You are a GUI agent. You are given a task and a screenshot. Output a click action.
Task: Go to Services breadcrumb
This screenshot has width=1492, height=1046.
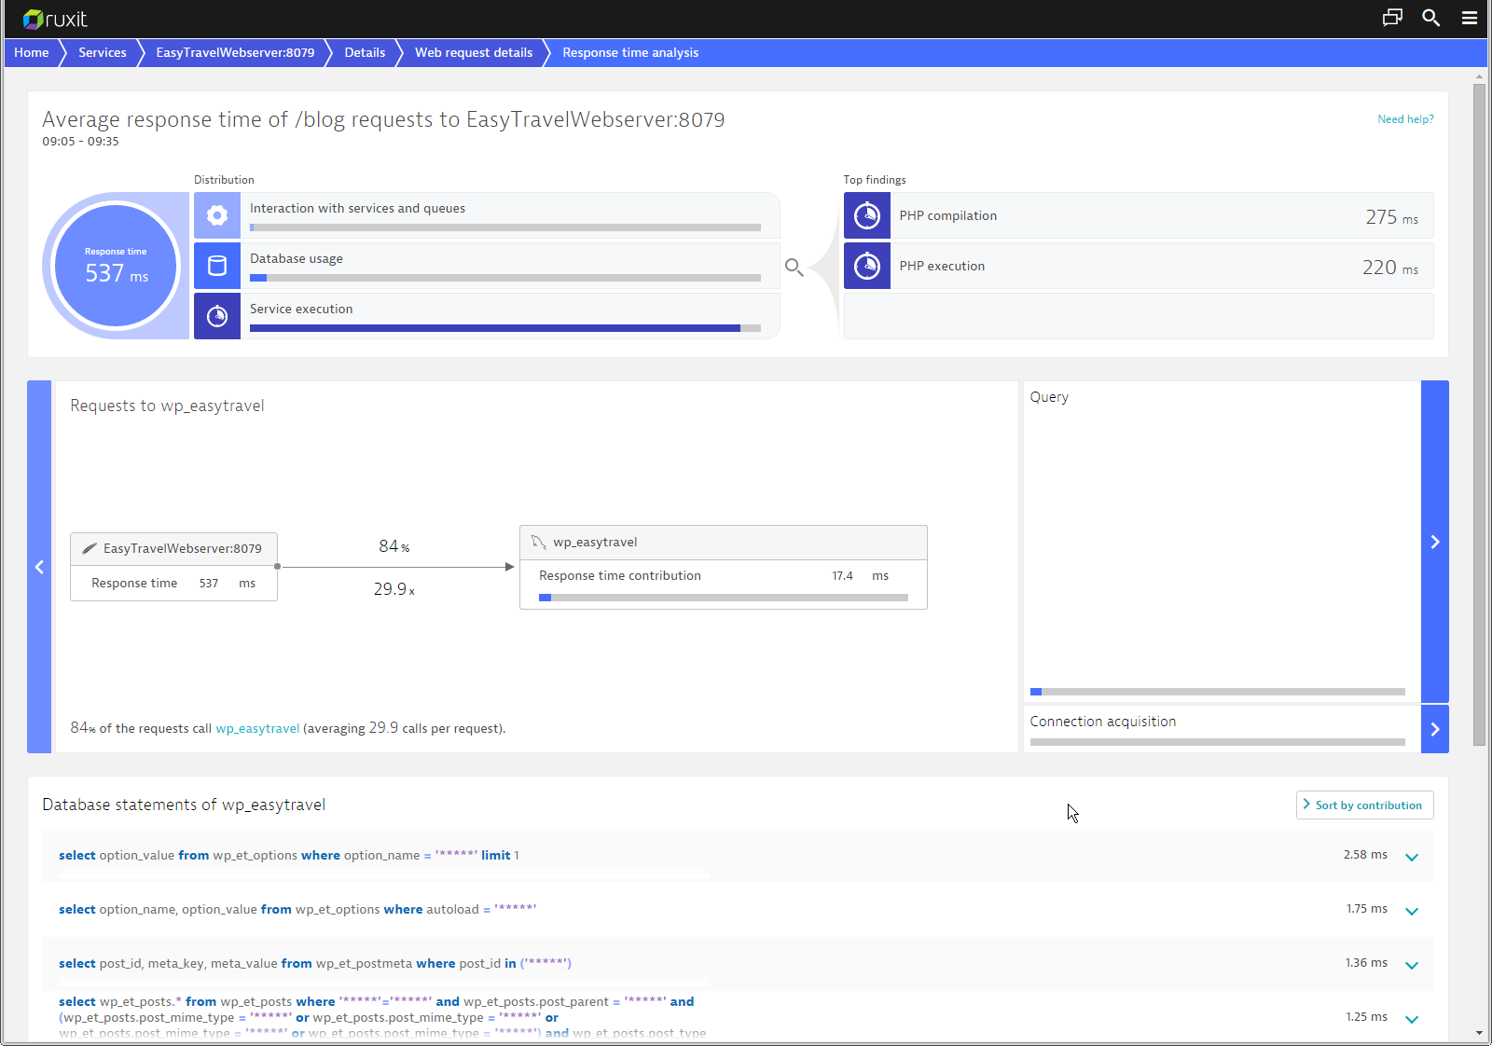coord(103,52)
